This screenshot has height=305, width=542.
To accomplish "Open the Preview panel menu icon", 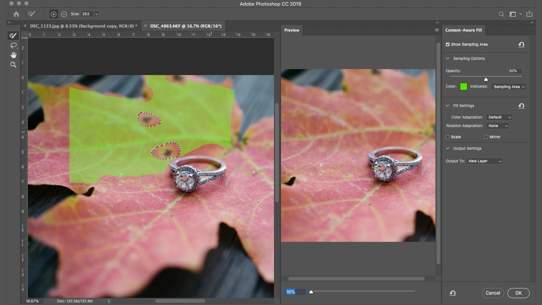I will (x=437, y=30).
